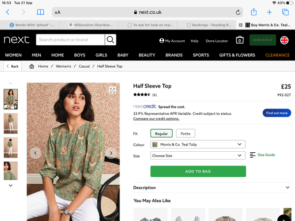This screenshot has width=295, height=221.
Task: Click the ADD TO BAG button
Action: [x=198, y=171]
